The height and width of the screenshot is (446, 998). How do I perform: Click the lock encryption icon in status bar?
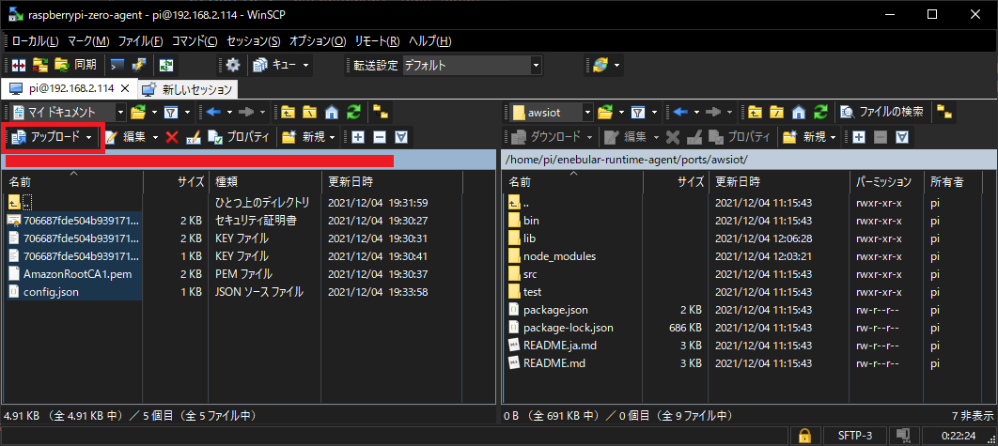click(x=804, y=436)
